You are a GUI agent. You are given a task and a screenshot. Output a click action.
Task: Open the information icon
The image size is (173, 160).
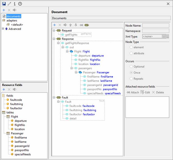tap(15, 4)
